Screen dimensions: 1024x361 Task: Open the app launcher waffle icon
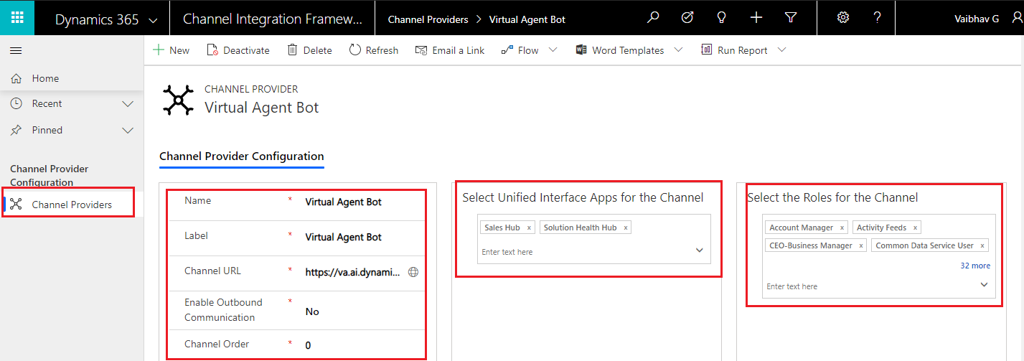tap(17, 18)
